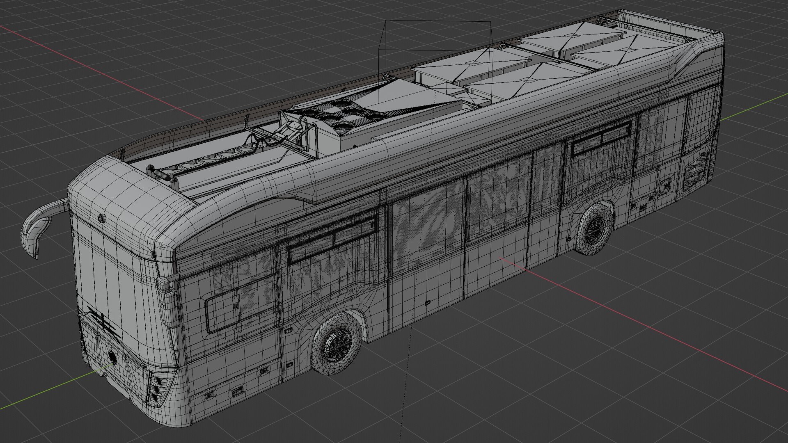Select the rear side vent grille
This screenshot has height=443, width=788.
tap(695, 174)
